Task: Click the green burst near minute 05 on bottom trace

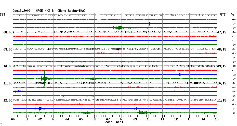Action: [x=86, y=113]
